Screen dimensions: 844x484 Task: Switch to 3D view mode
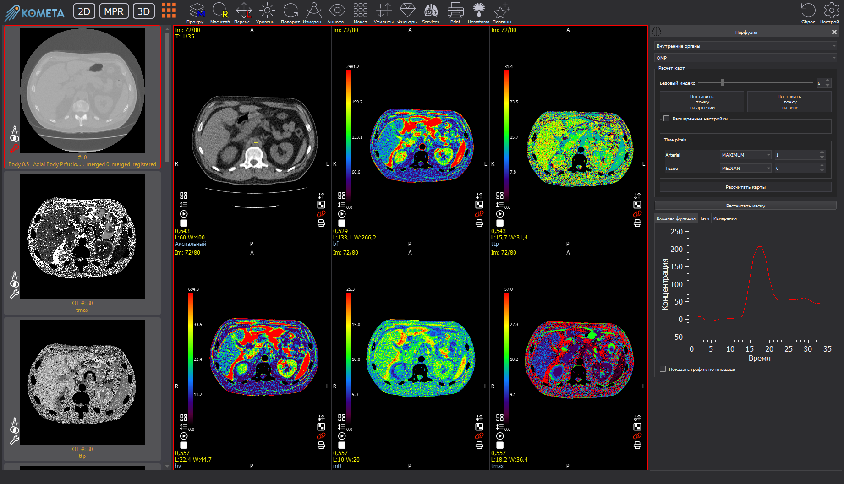point(143,11)
